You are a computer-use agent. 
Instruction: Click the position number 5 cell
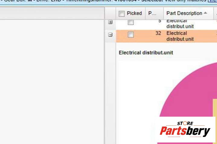point(159,21)
